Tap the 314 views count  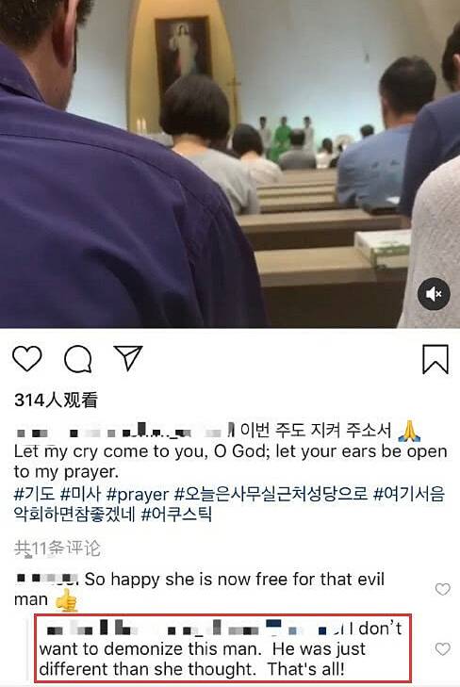[x=56, y=400]
